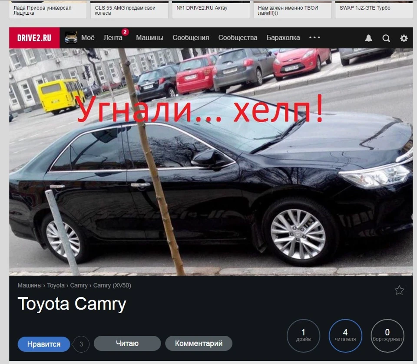This screenshot has width=417, height=364.
Task: Open the Лента feed menu item
Action: 113,37
